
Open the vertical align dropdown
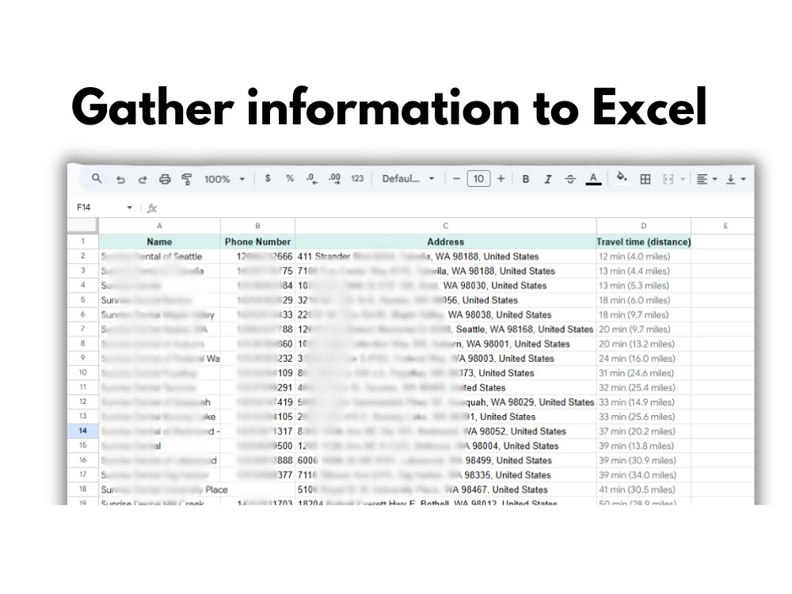736,179
